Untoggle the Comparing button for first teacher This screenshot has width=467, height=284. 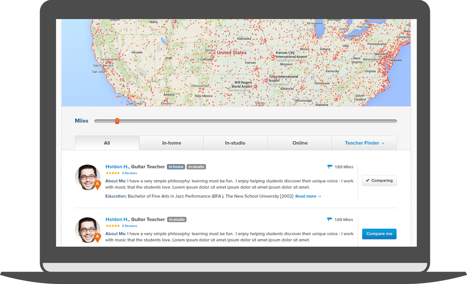point(379,181)
